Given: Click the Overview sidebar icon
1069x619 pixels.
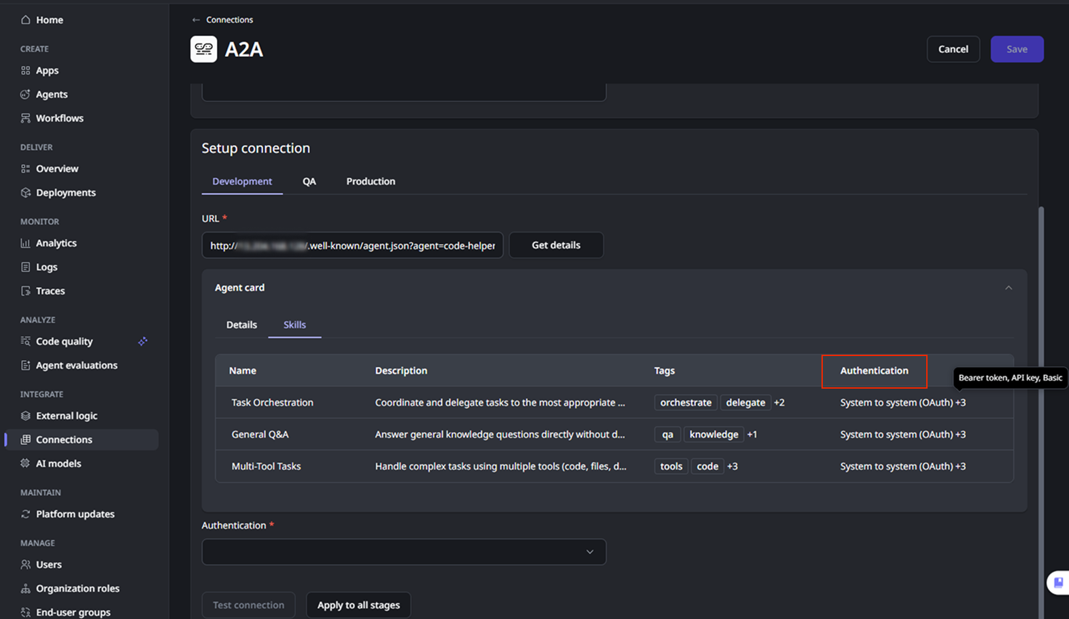Looking at the screenshot, I should 26,169.
